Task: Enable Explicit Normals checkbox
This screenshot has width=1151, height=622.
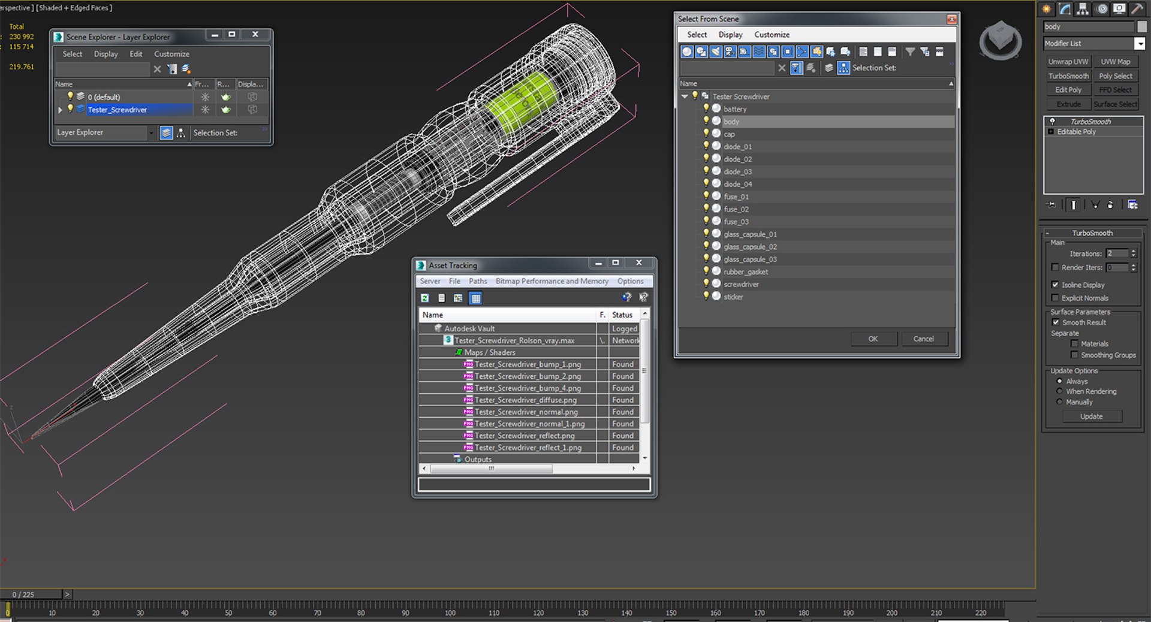Action: pos(1055,298)
